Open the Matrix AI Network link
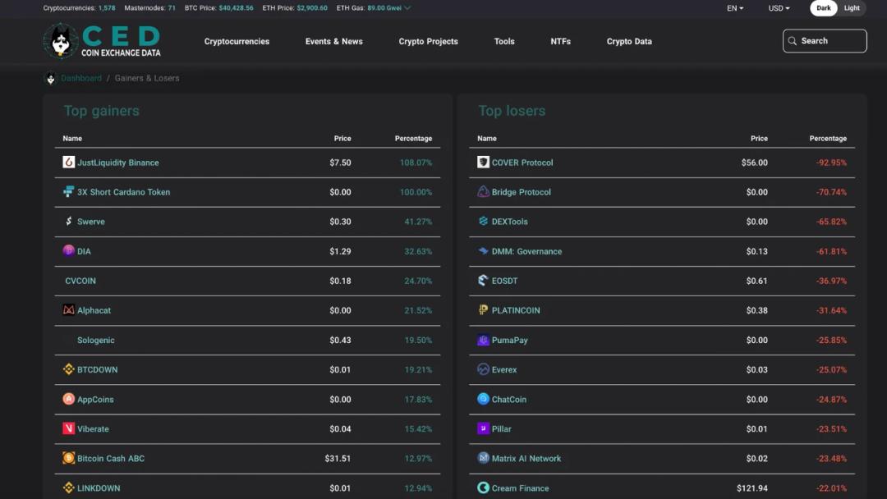The height and width of the screenshot is (499, 887). click(526, 458)
